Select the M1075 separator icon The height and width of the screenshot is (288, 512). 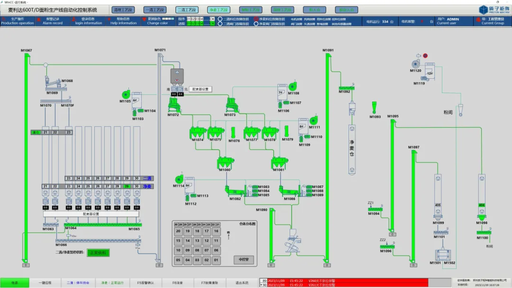pos(216,132)
